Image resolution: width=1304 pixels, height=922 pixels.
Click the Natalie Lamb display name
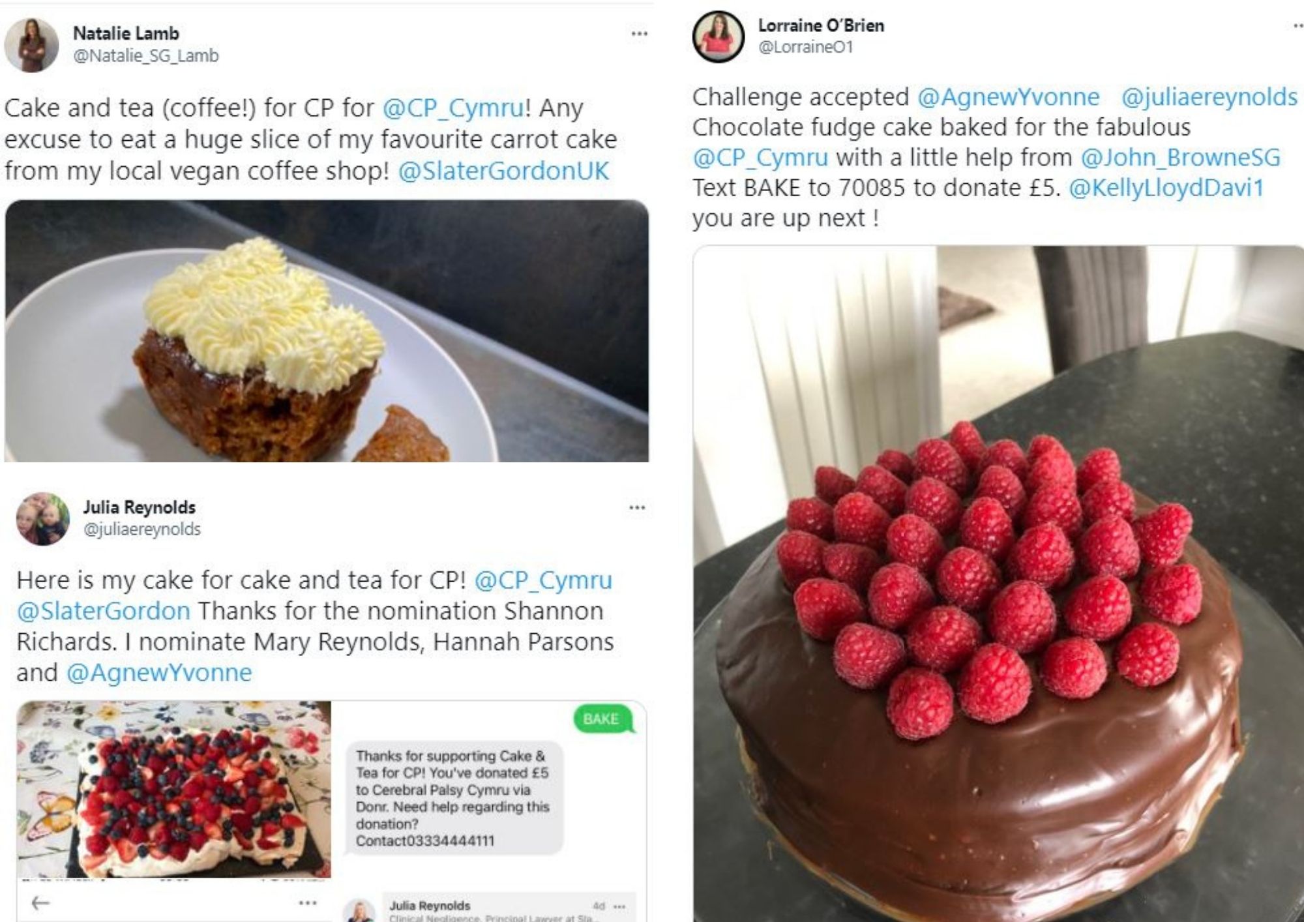click(x=126, y=33)
